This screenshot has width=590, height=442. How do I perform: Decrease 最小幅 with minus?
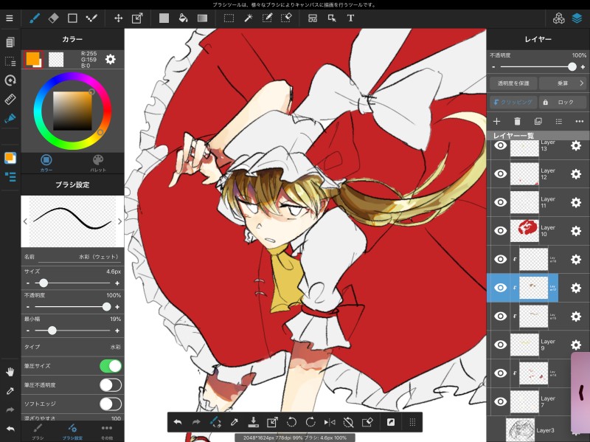(28, 331)
